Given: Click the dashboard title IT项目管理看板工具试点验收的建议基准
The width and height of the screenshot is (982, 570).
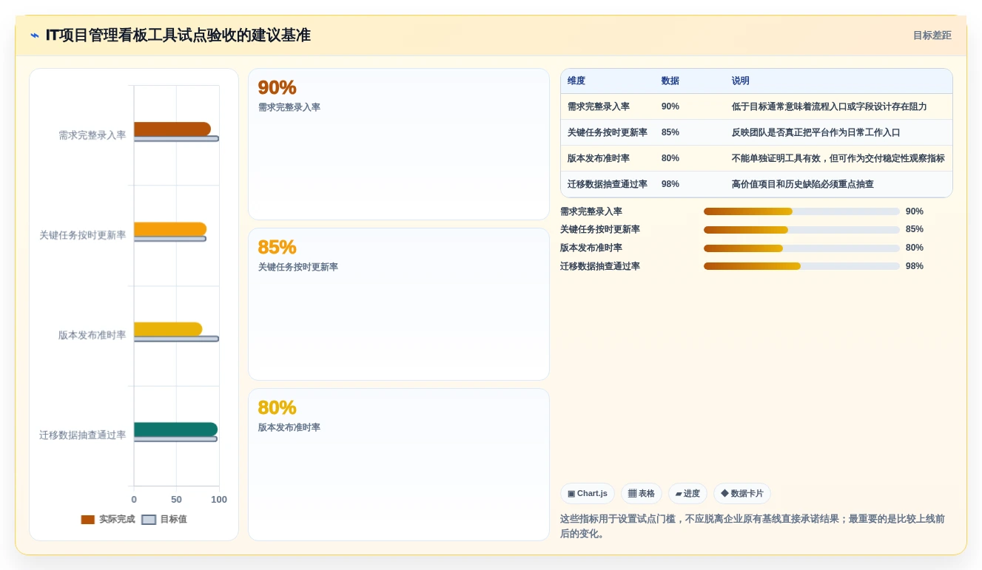Looking at the screenshot, I should click(x=178, y=35).
